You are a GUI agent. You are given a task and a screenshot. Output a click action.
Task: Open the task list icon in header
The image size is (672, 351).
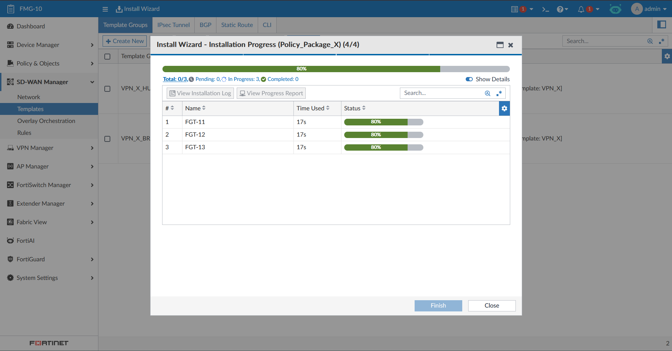(x=514, y=9)
